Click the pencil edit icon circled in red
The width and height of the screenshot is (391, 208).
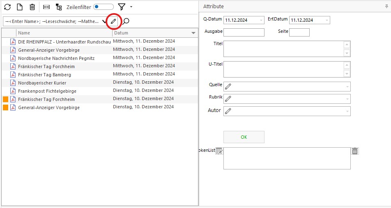114,21
